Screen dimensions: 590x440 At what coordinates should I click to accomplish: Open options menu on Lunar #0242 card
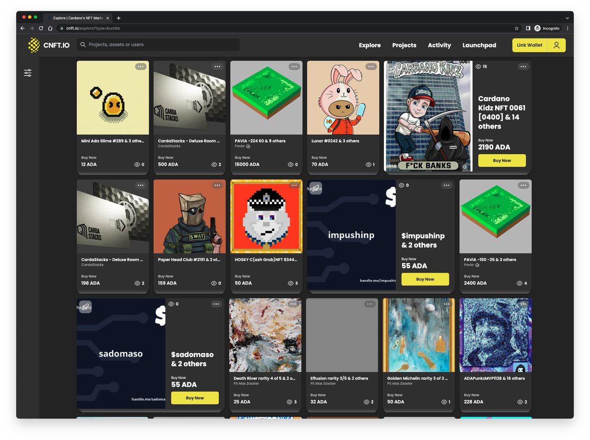pos(371,66)
